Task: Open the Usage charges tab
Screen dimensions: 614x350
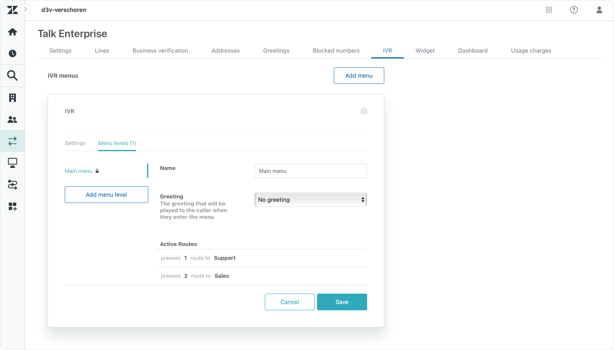Action: point(531,51)
